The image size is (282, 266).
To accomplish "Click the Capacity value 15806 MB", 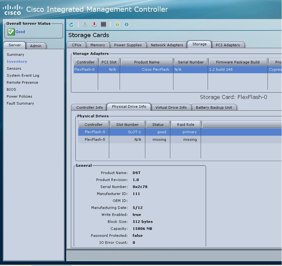I will tap(142, 229).
